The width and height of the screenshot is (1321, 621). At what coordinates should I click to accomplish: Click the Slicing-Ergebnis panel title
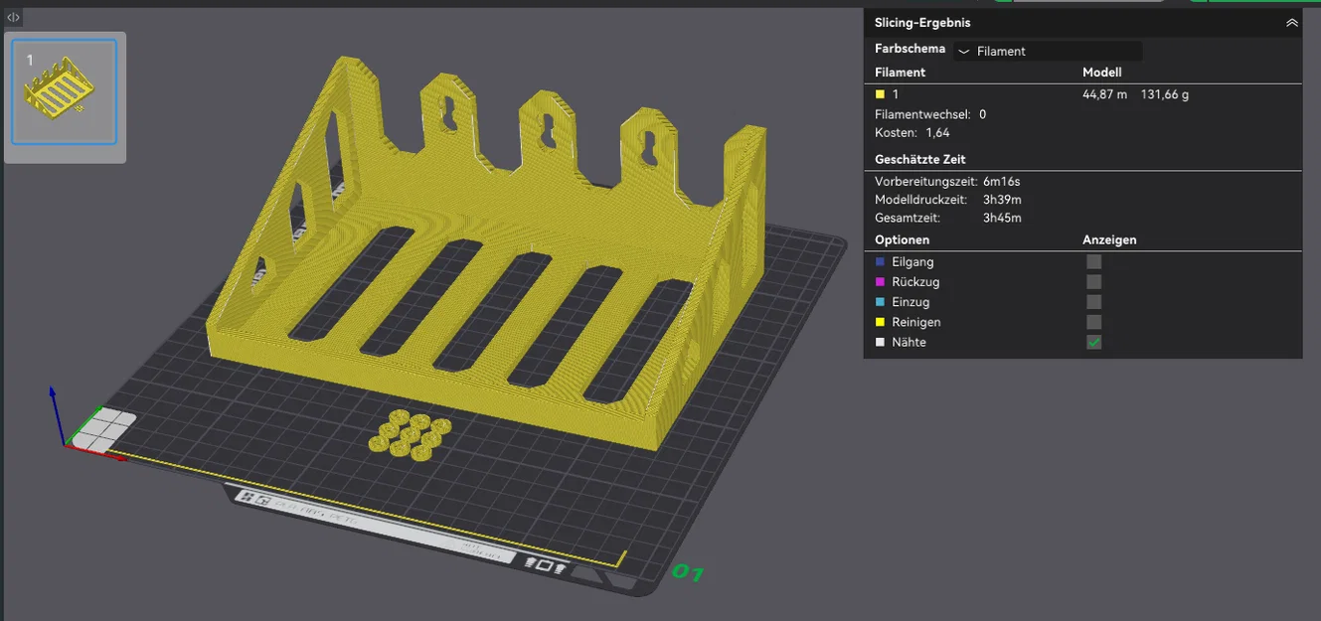922,23
